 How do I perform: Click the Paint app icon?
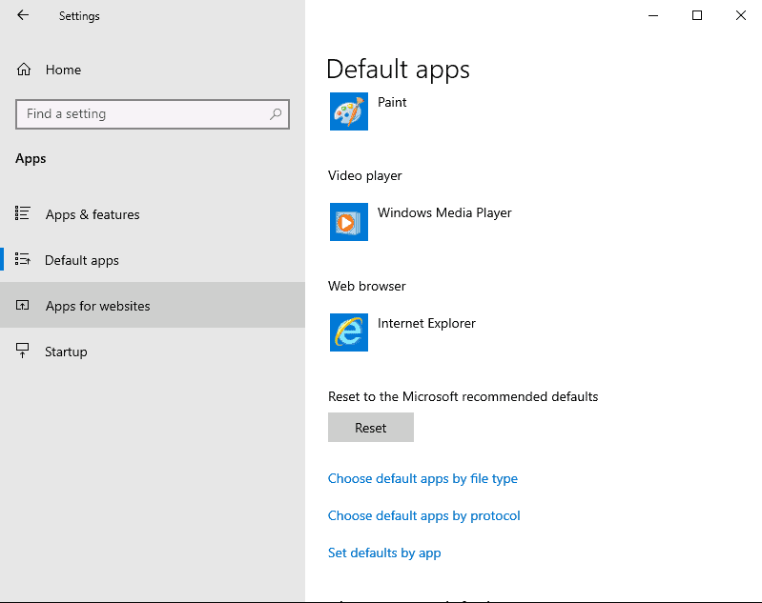point(349,111)
